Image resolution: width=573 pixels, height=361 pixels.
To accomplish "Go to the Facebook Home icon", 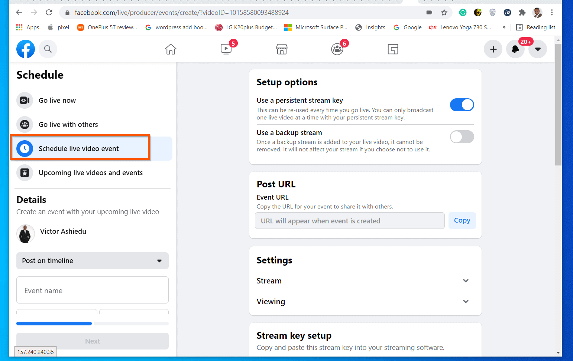I will pyautogui.click(x=171, y=49).
